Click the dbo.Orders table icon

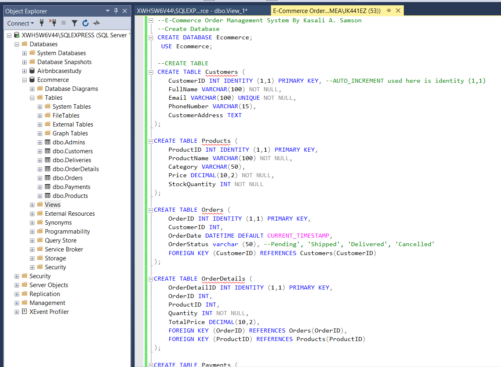pyautogui.click(x=47, y=178)
